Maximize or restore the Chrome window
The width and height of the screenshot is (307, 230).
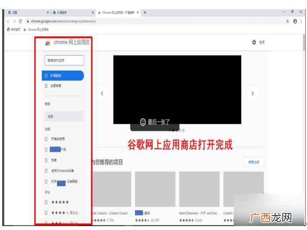(x=292, y=12)
